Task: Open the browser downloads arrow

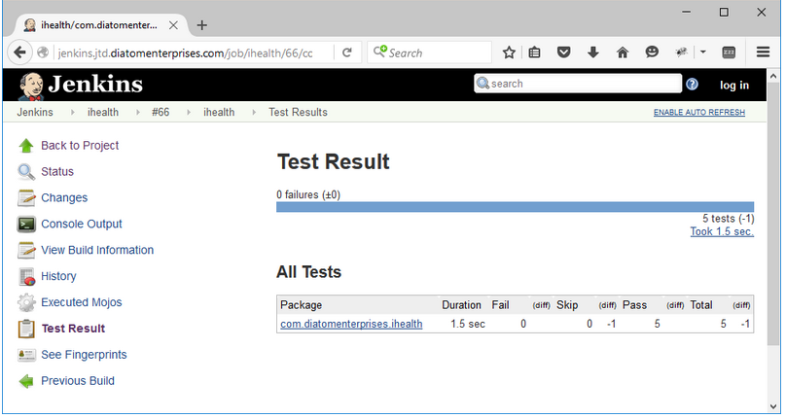Action: (592, 52)
